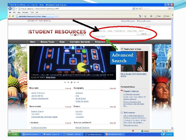
Task: Select the last carousel slide dot
Action: click(78, 82)
